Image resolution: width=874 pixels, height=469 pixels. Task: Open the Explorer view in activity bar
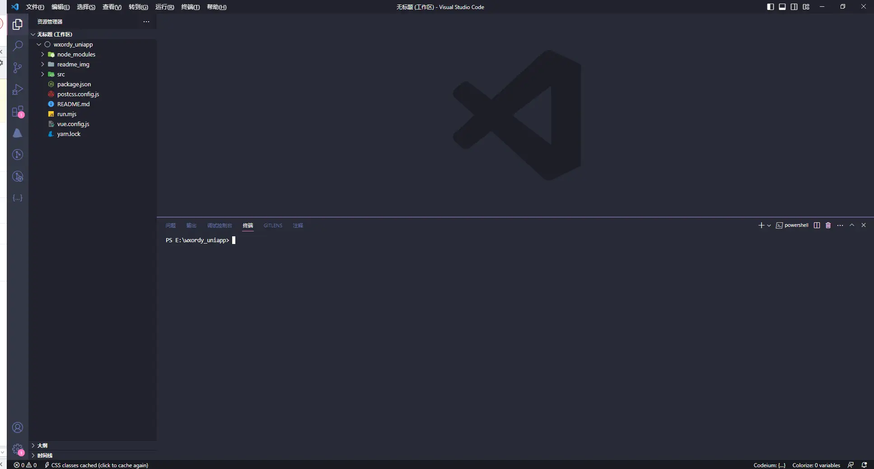pos(18,24)
